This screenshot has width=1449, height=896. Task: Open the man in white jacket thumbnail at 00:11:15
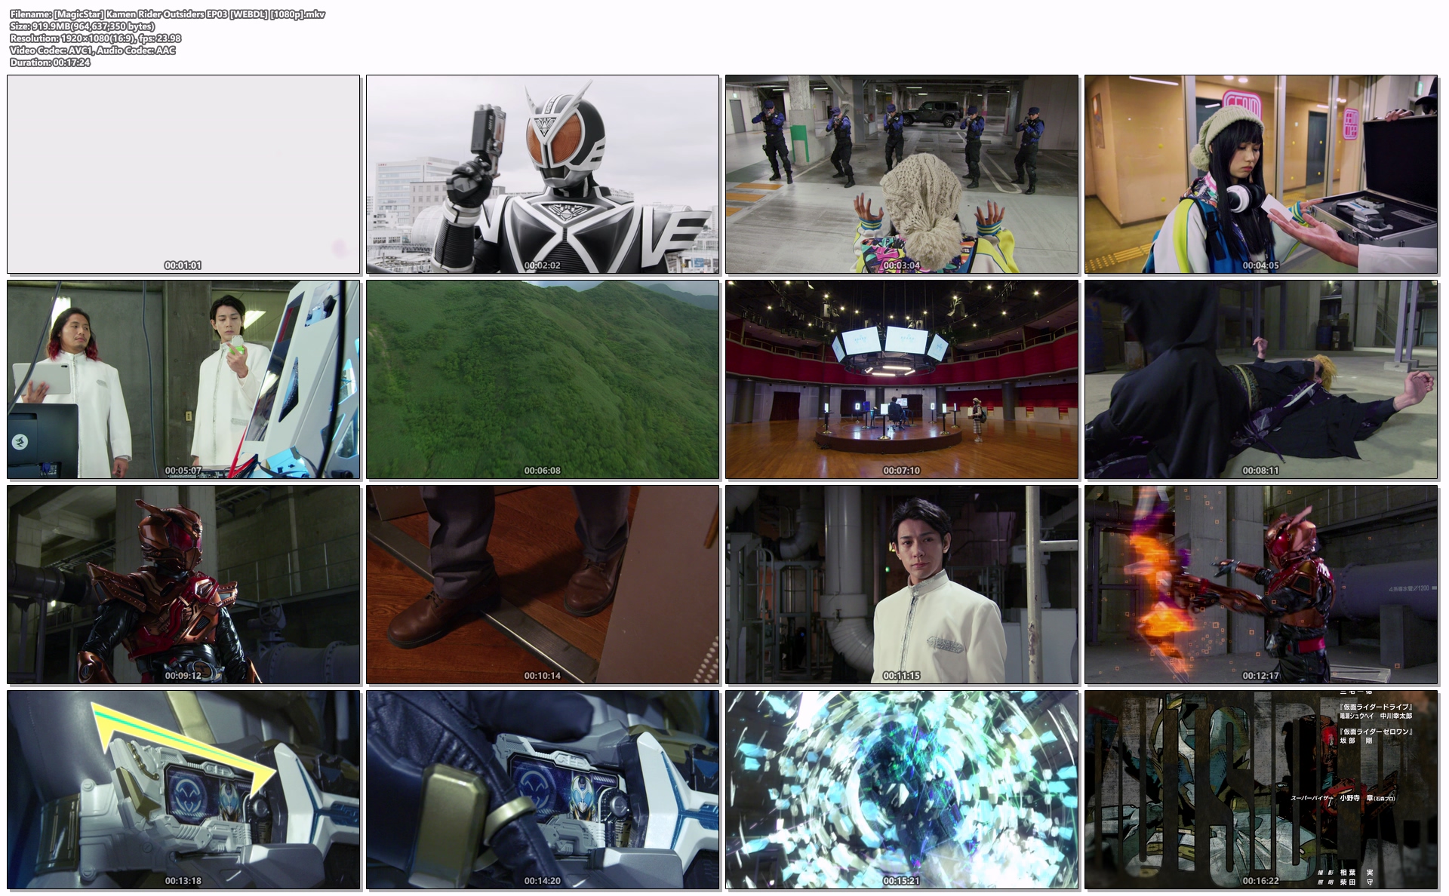click(x=902, y=585)
